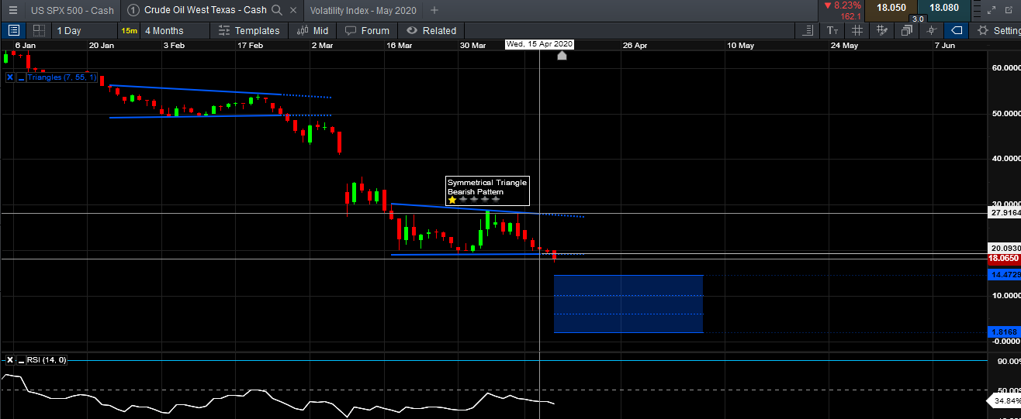Open the Templates sliders icon
The height and width of the screenshot is (419, 1021).
pos(224,30)
